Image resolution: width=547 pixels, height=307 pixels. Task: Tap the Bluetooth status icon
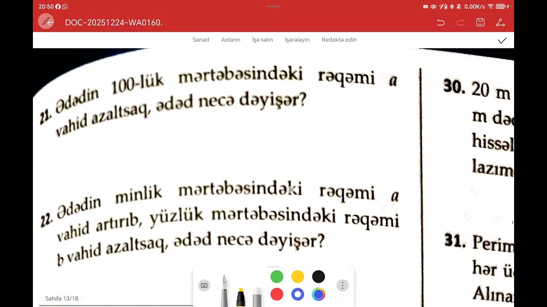pos(452,6)
